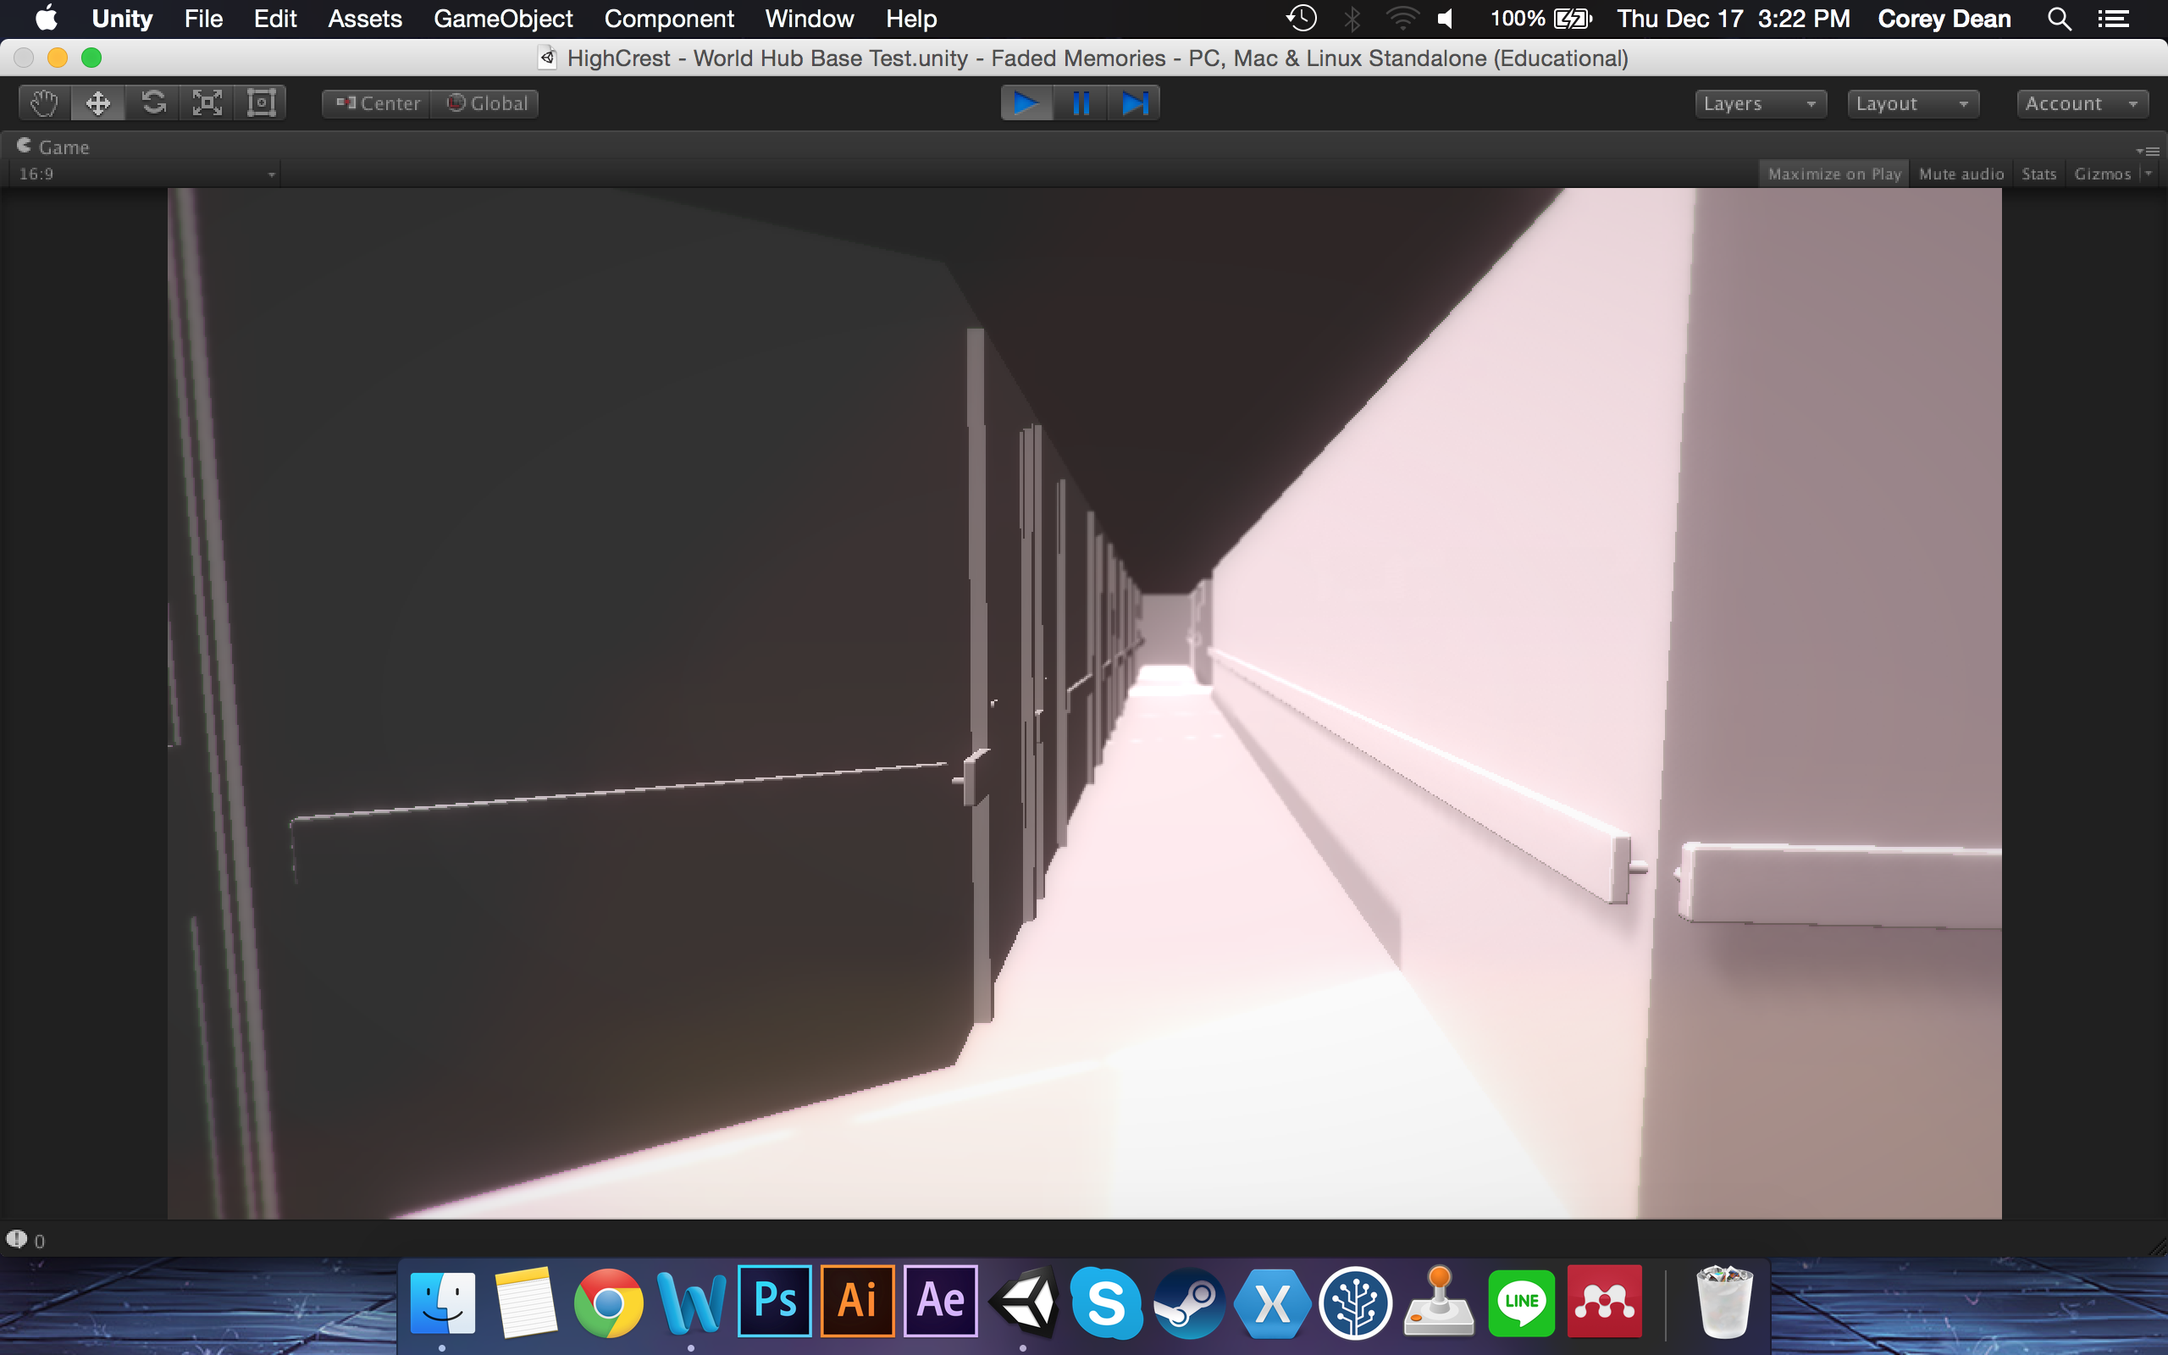This screenshot has height=1355, width=2168.
Task: Open the Component menu
Action: click(668, 19)
